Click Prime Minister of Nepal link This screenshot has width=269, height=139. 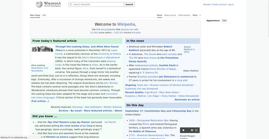click(163, 69)
